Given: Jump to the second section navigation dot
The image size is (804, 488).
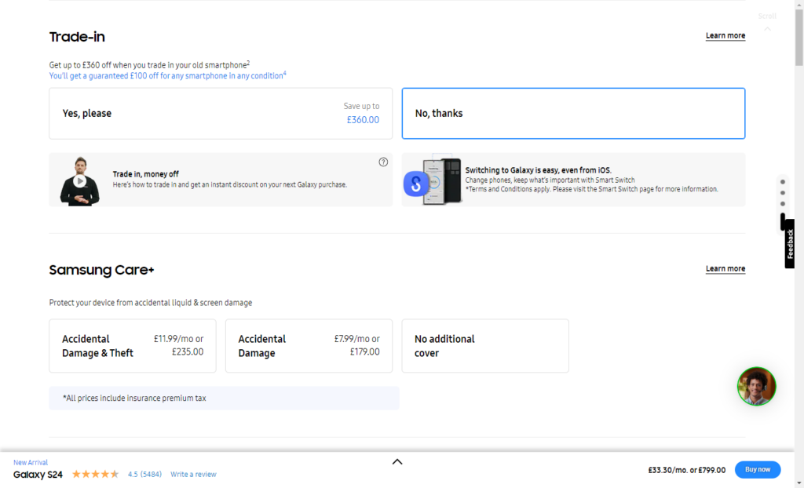Looking at the screenshot, I should click(783, 193).
